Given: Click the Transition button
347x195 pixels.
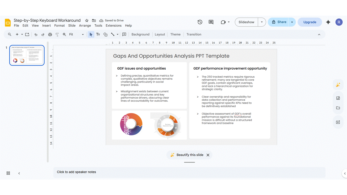Looking at the screenshot, I should pyautogui.click(x=194, y=34).
